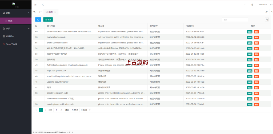Click the blue table refresh button
The image size is (273, 134).
coord(38,19)
